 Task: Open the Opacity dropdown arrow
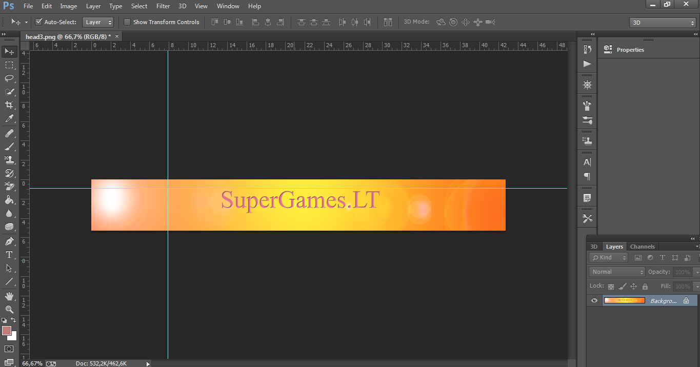[696, 272]
